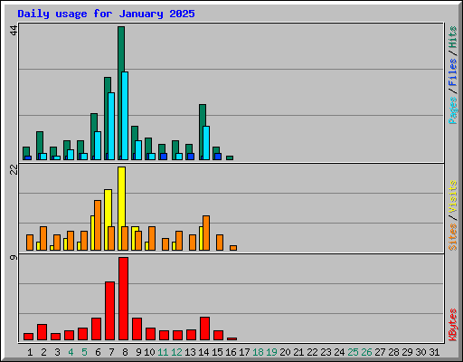Click the tallest red KBytes bar on day 8
Viewport: 463px width, 362px height.
click(123, 299)
